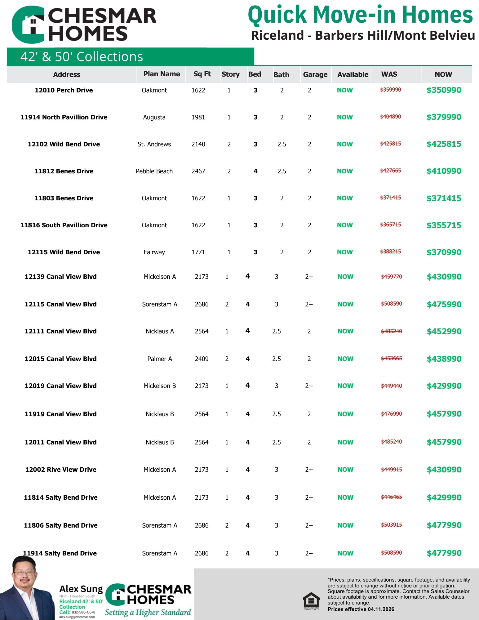Screen dimensions: 479x620
Task: Click the underlined bed count for 11803 Benes Drive
Action: pyautogui.click(x=255, y=198)
